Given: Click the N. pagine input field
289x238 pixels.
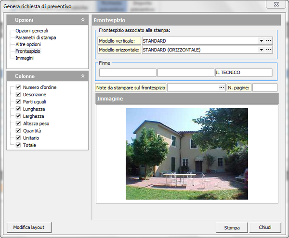Looking at the screenshot, I should pyautogui.click(x=264, y=88).
